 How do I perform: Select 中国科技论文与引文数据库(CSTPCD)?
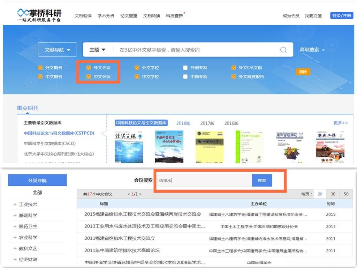[x=59, y=133]
